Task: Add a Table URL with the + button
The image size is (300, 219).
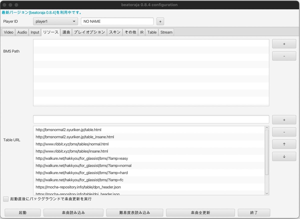Action: [284, 120]
